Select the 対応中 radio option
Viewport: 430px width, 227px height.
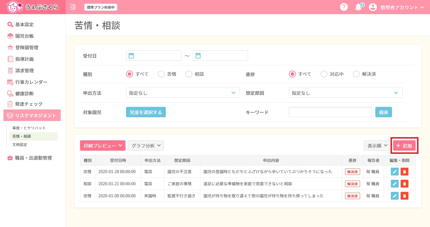point(324,74)
